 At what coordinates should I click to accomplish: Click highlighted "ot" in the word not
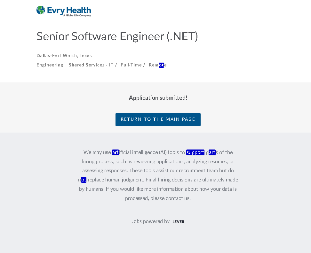click(x=84, y=180)
